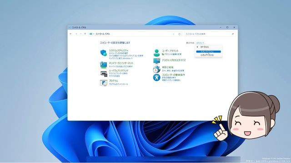The height and width of the screenshot is (163, 291).
Task: Minimize the Control Panel window
Action: (221, 27)
